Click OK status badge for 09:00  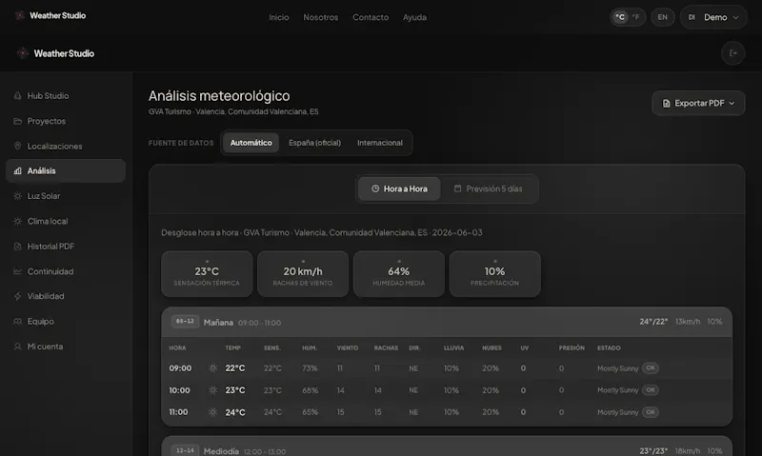click(651, 368)
